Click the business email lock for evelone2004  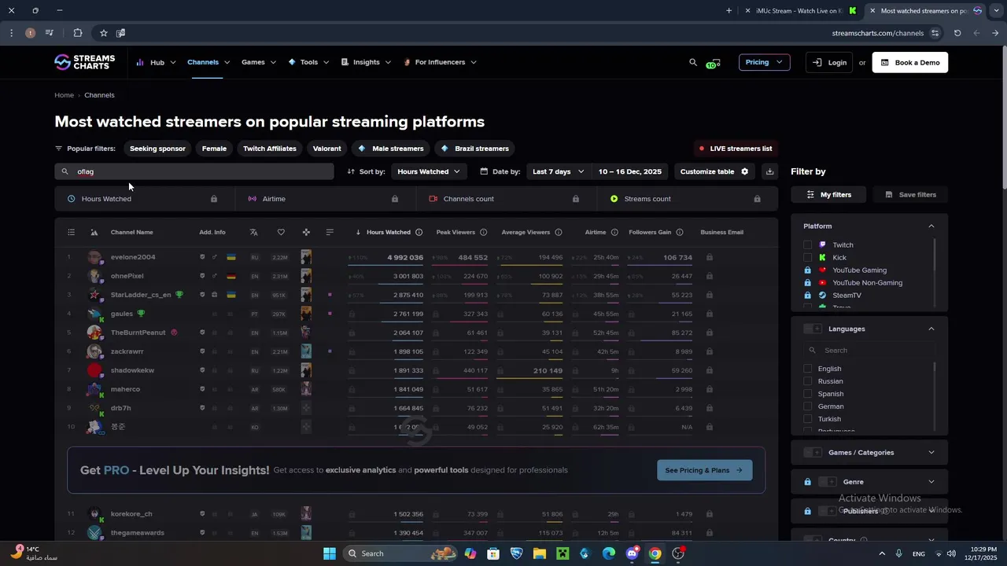[710, 257]
